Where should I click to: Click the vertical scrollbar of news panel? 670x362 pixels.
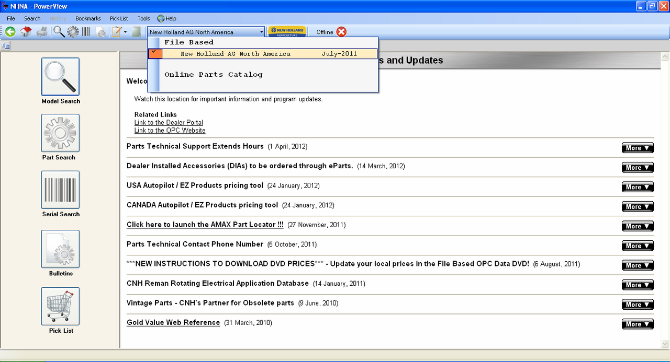(x=664, y=200)
